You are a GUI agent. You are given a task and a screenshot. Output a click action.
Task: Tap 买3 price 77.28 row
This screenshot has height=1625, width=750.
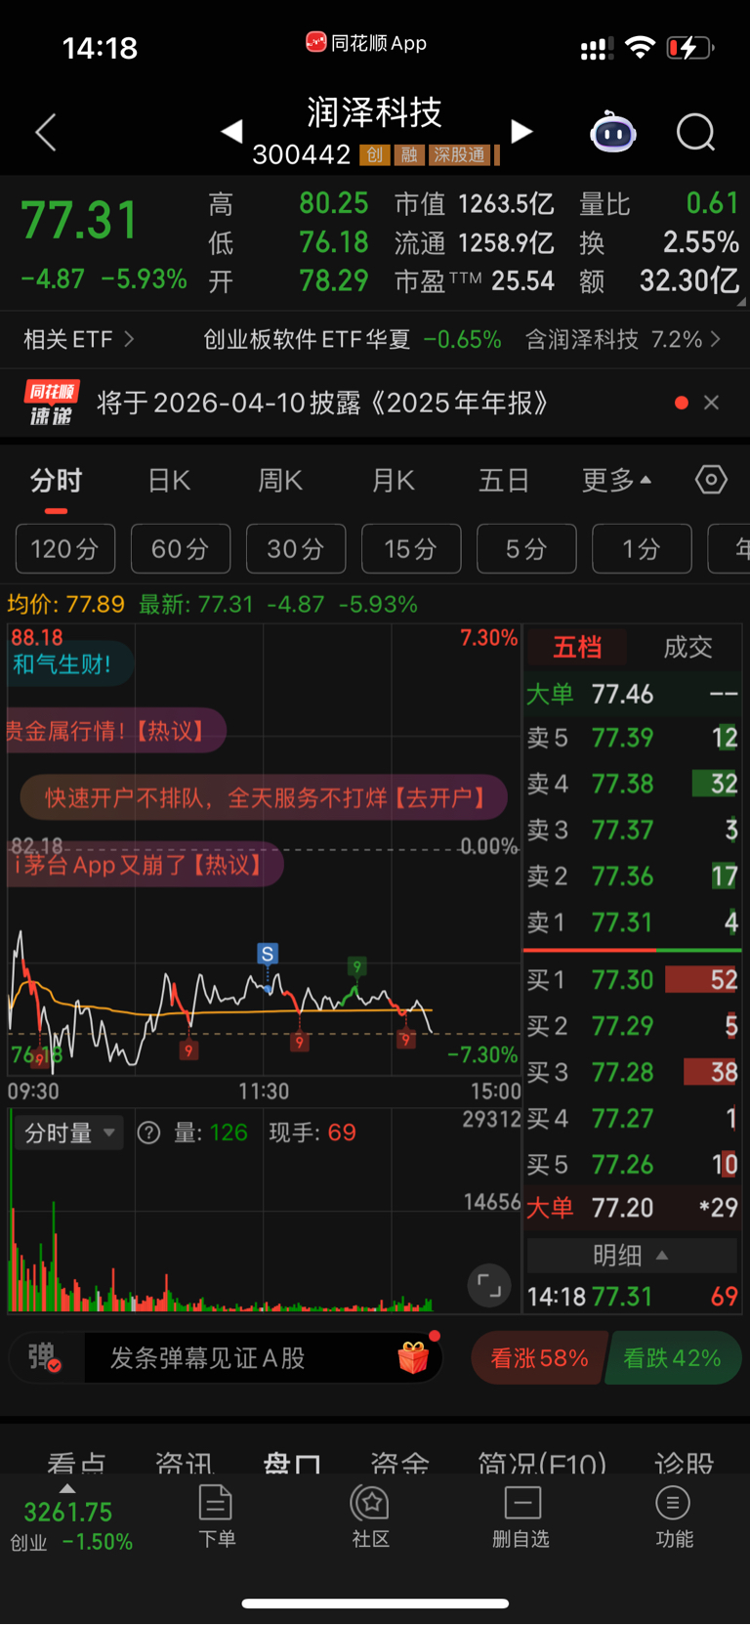pos(632,1072)
